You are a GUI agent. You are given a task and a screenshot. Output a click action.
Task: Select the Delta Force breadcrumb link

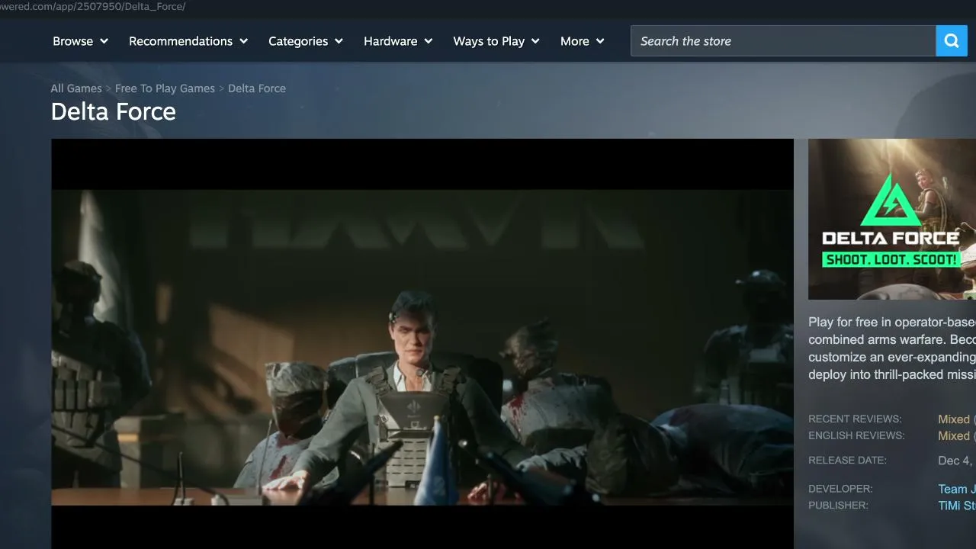coord(257,88)
